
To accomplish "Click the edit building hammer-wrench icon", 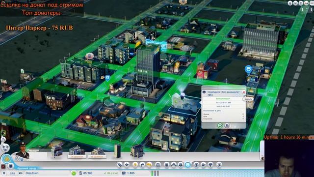I will coord(227,126).
